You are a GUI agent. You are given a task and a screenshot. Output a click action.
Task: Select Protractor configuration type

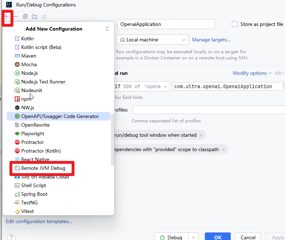(x=59, y=142)
